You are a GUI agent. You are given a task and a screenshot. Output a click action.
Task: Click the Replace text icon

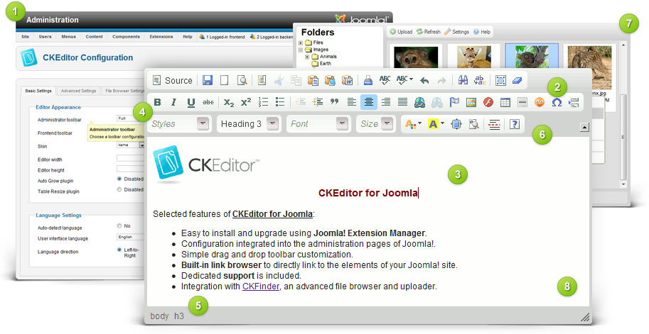point(480,81)
